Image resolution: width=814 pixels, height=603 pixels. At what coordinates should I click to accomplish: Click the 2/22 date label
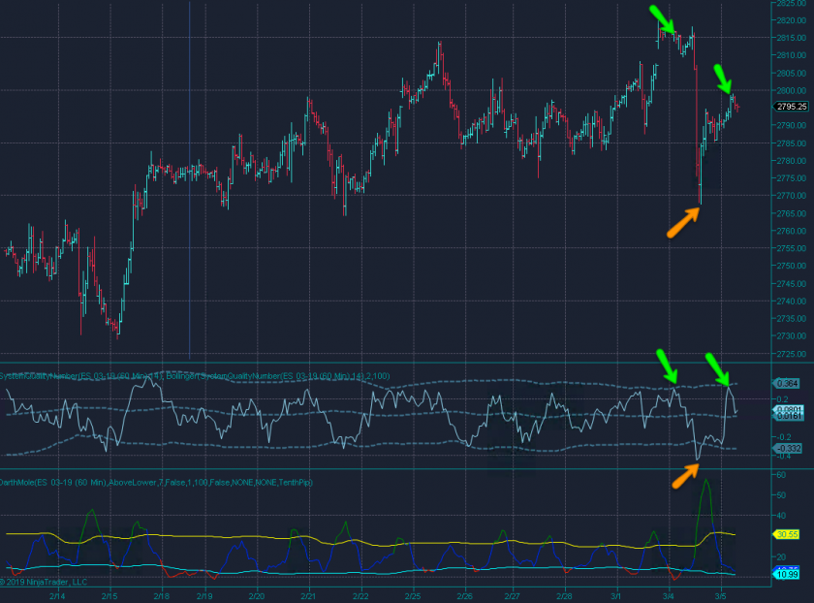(x=360, y=595)
